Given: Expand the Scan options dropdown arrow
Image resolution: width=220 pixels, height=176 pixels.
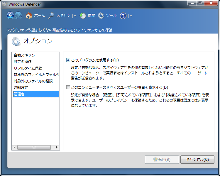Looking at the screenshot, I should pyautogui.click(x=75, y=16).
